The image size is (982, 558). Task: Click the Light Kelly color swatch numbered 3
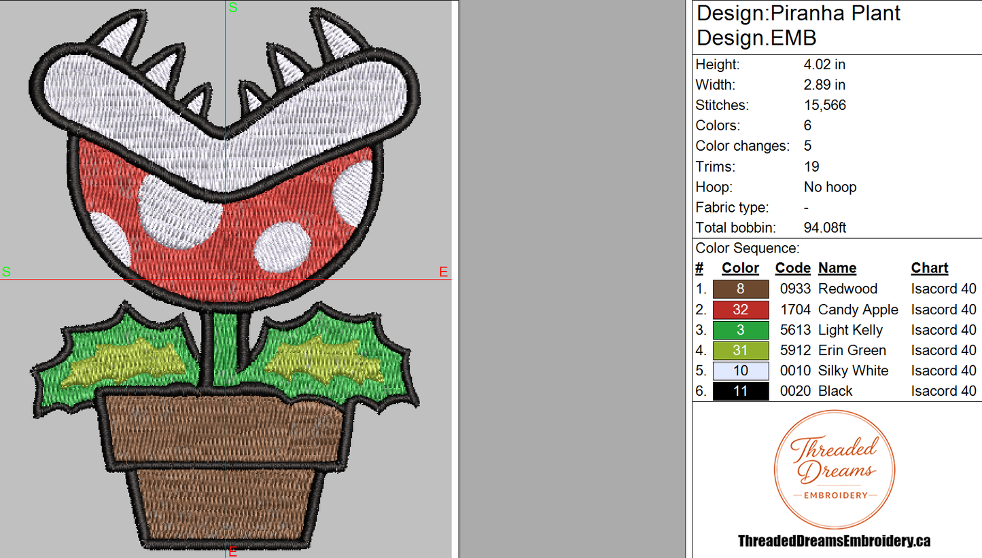pyautogui.click(x=741, y=330)
